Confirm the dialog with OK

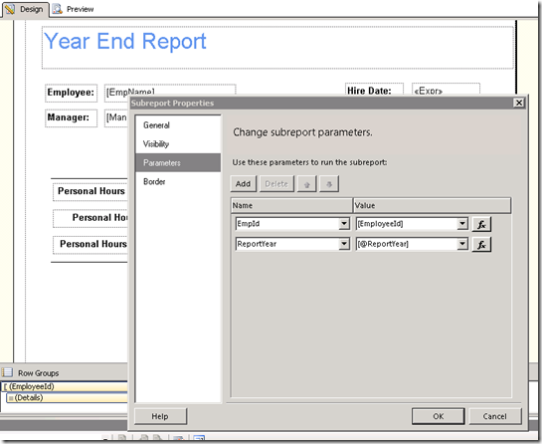pos(439,416)
